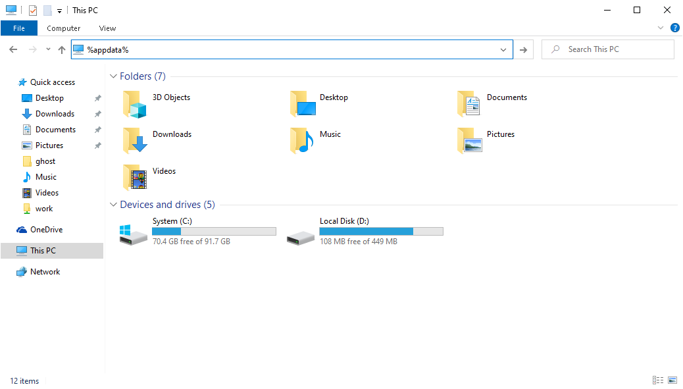Open the address bar history dropdown
This screenshot has height=389, width=683.
[x=503, y=49]
